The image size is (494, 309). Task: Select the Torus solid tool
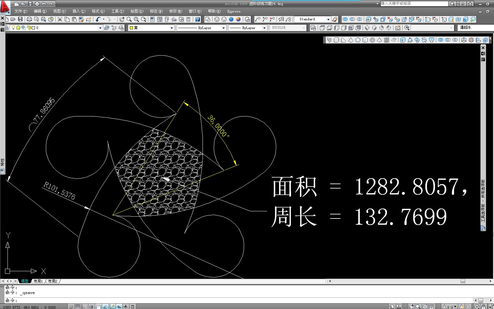(x=372, y=40)
